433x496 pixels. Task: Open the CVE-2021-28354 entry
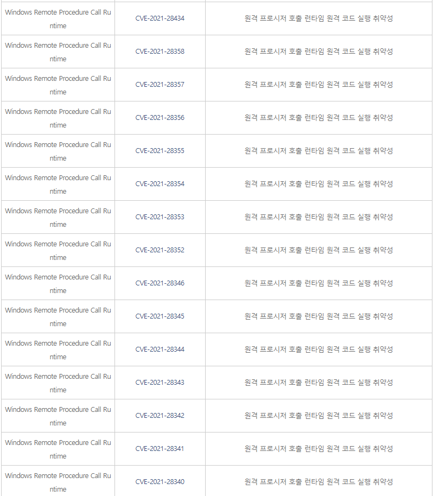(160, 184)
